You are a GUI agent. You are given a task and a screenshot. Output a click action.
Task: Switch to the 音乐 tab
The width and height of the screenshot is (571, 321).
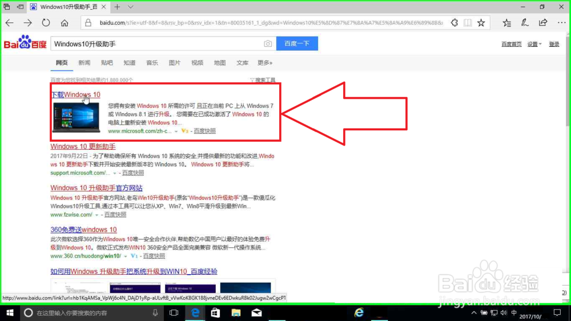click(x=152, y=63)
